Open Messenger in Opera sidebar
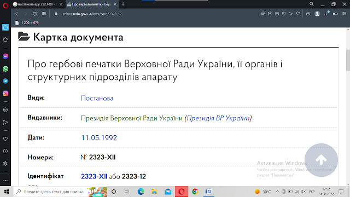Image resolution: width=350 pixels, height=197 pixels. tap(5, 56)
